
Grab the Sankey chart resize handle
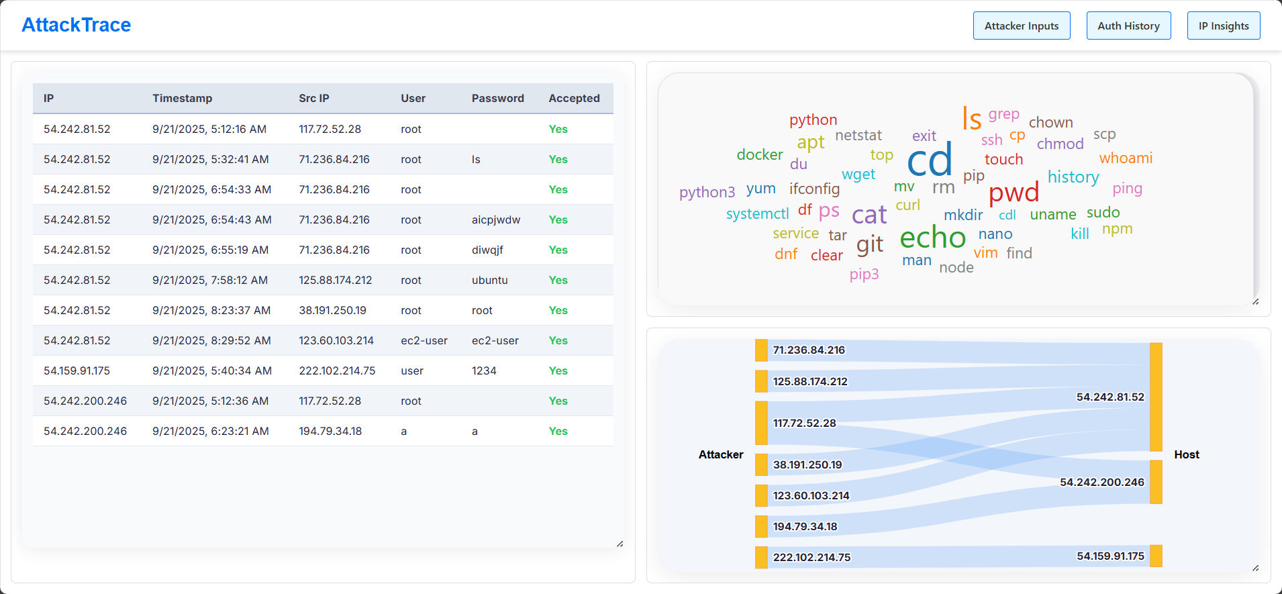click(1255, 568)
